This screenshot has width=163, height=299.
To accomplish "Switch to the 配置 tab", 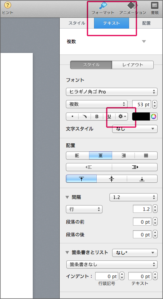I will tap(146, 23).
